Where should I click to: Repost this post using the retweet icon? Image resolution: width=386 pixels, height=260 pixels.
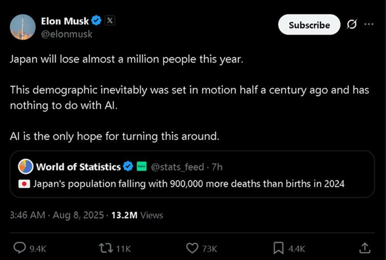click(106, 248)
